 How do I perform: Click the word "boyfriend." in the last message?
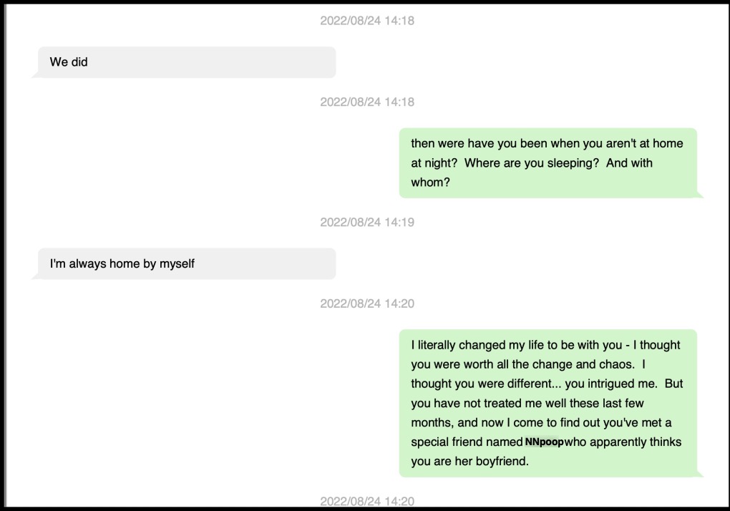(x=501, y=462)
